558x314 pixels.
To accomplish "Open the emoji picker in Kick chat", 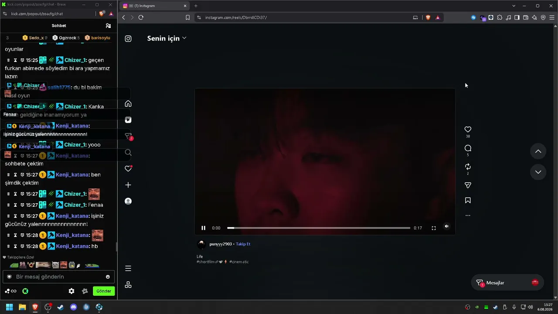I will (x=108, y=276).
